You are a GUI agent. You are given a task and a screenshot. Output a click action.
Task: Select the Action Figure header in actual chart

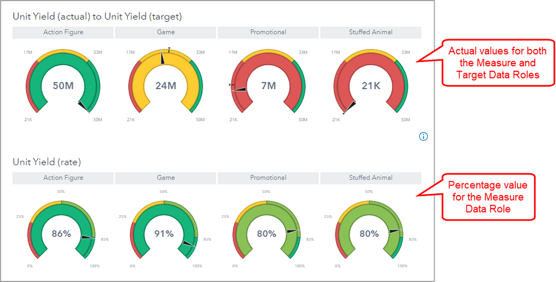coord(63,32)
